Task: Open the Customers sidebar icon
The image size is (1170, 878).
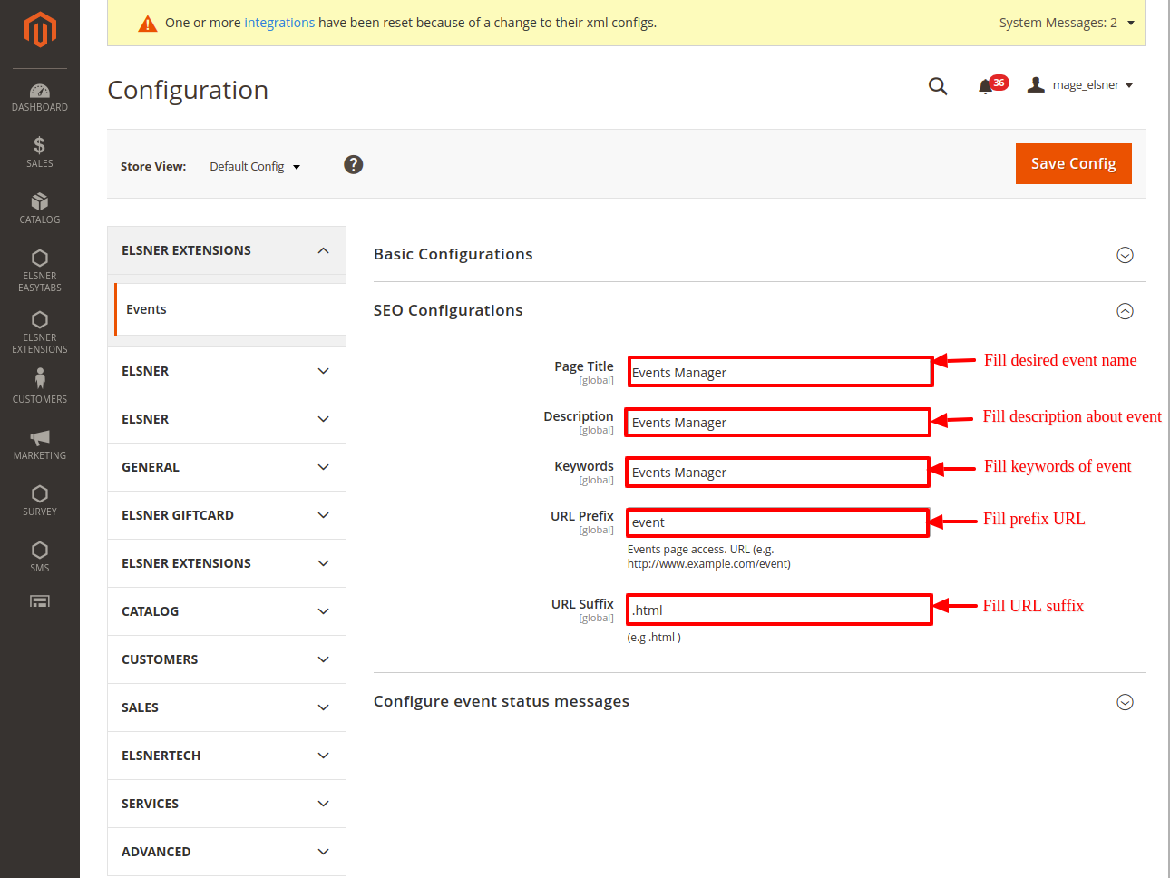Action: coord(39,385)
